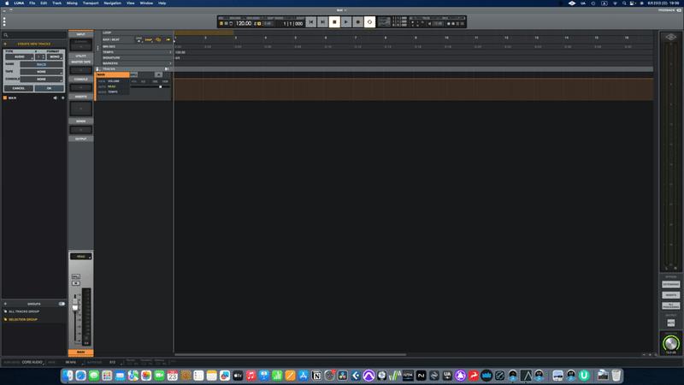This screenshot has width=684, height=385.
Task: Click the orange link icon in Bar/Beat ruler
Action: tap(158, 39)
